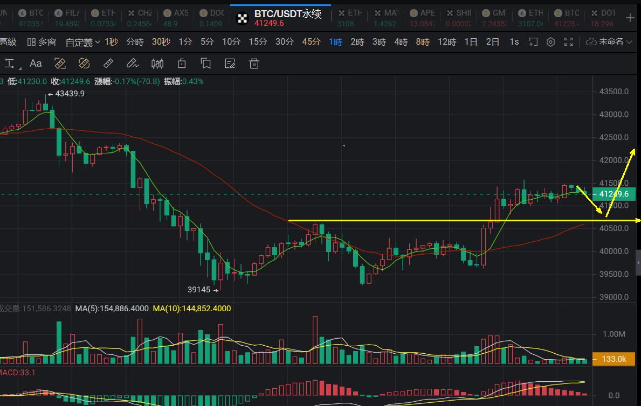641x406 pixels.
Task: Click the bookmark/copy layers icon
Action: coord(205,64)
